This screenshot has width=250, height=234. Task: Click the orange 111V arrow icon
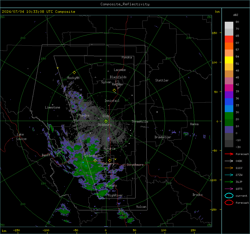(229, 168)
